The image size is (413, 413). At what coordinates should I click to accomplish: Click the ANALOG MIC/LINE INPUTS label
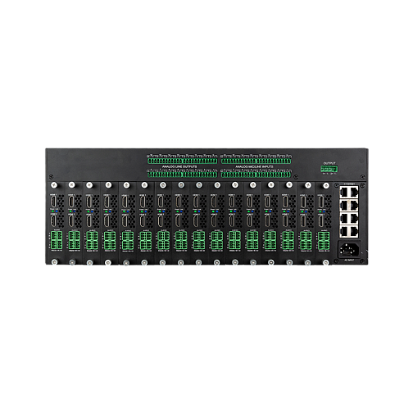click(254, 166)
